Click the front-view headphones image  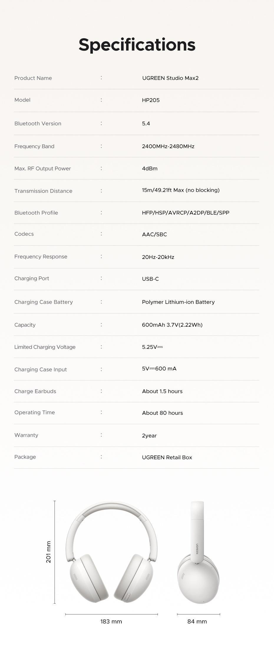(111, 552)
